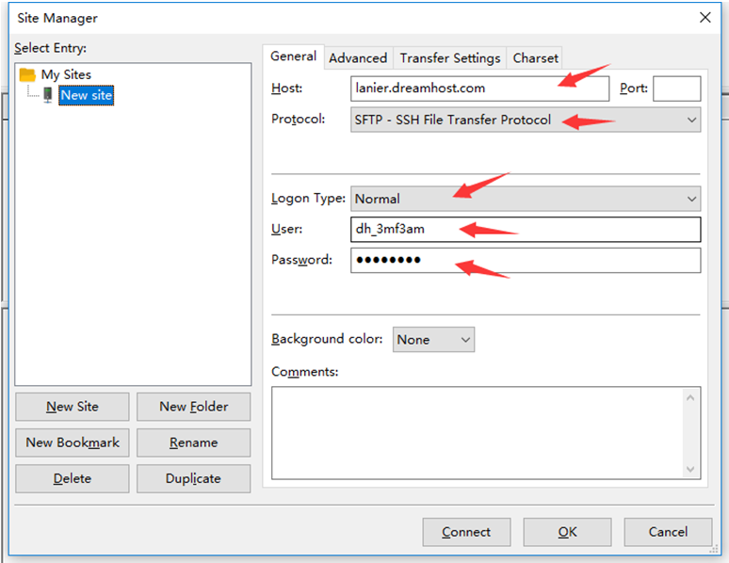Click the OK button
The width and height of the screenshot is (729, 563).
567,532
